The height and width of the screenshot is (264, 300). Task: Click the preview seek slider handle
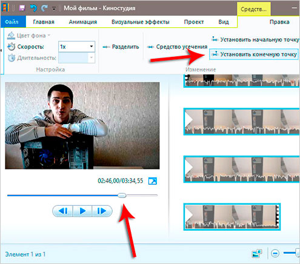122,196
